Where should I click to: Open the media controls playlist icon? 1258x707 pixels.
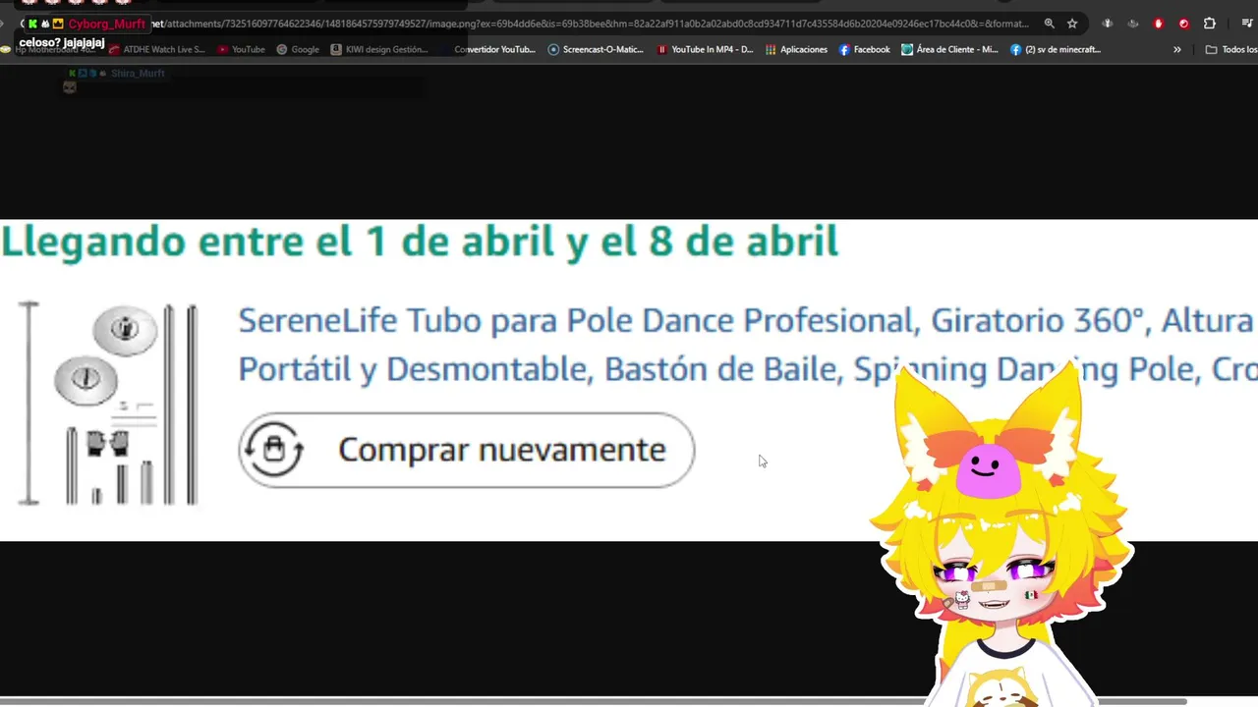pos(1247,24)
